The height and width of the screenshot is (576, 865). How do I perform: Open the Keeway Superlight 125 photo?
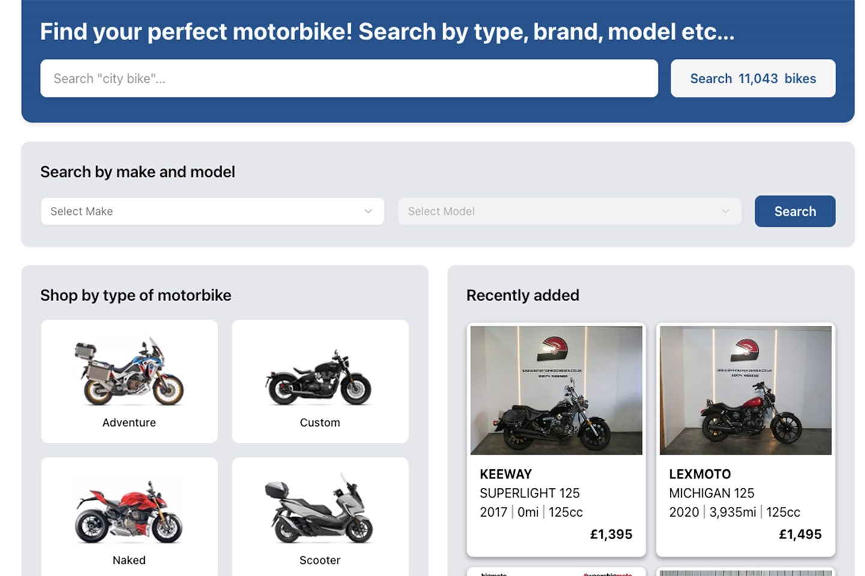(556, 390)
